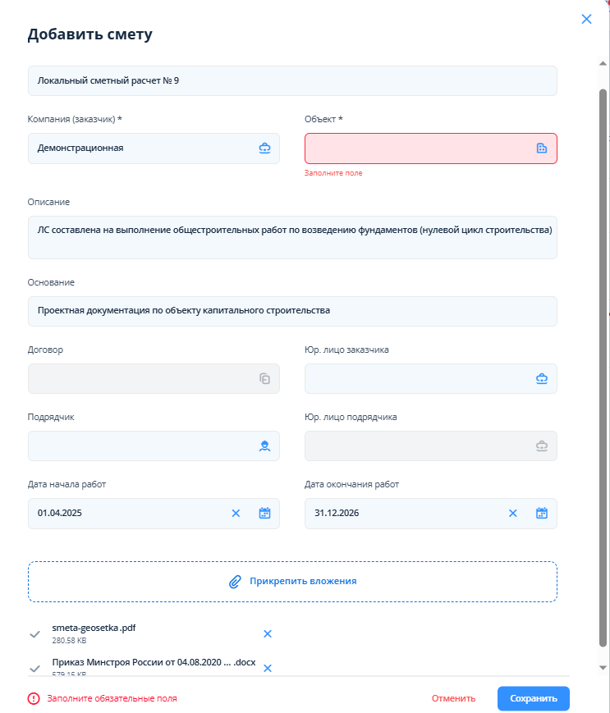Remove attachment smeta-geosetka.pdf
This screenshot has height=713, width=610.
[268, 634]
